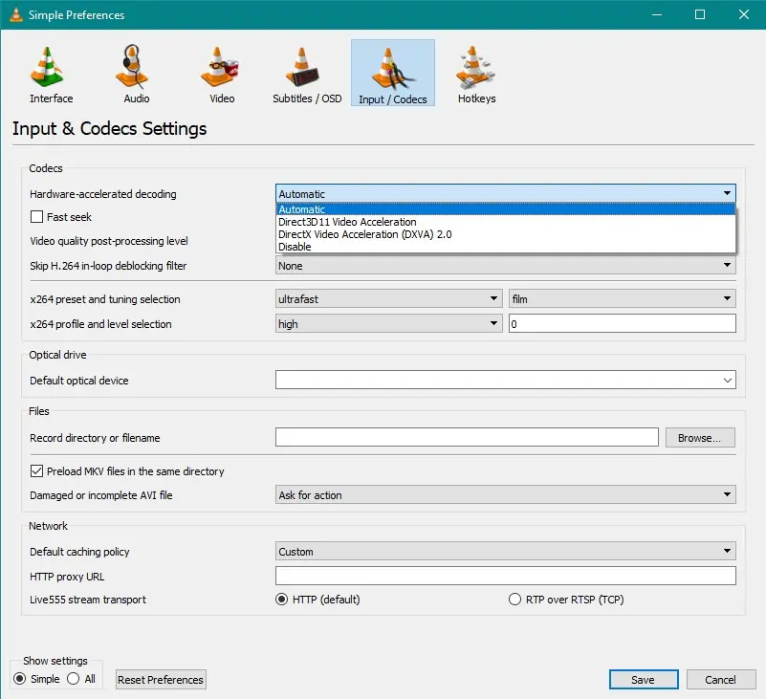
Task: Click the Skip H.264 in-loop deblocking filter label
Action: pos(108,266)
